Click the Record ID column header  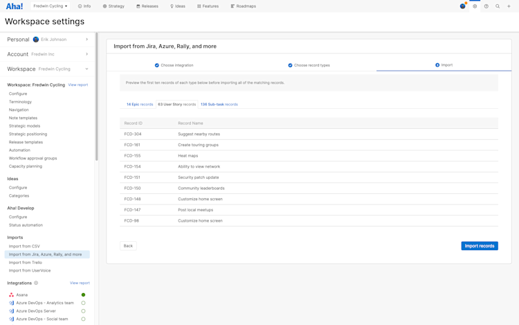pyautogui.click(x=134, y=123)
